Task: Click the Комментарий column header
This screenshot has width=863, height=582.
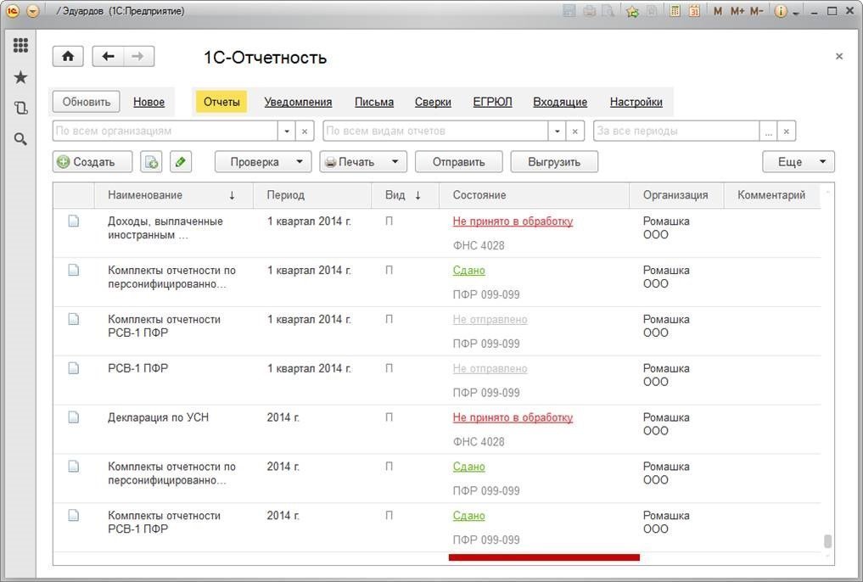Action: pyautogui.click(x=772, y=195)
